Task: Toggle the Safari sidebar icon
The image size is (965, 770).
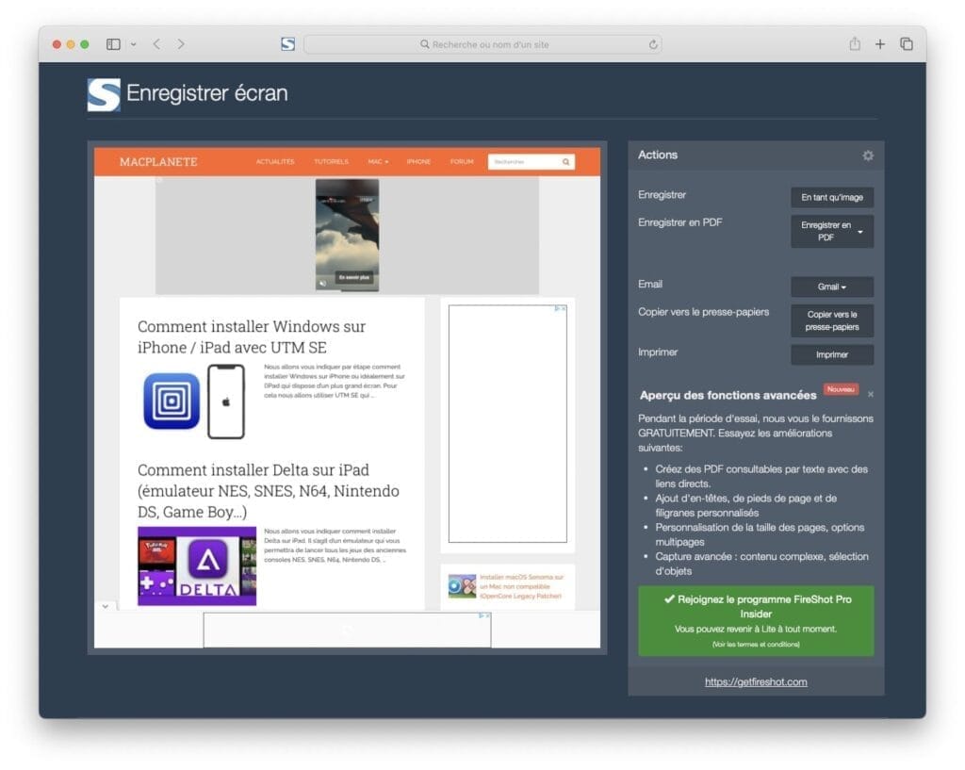Action: pos(113,44)
